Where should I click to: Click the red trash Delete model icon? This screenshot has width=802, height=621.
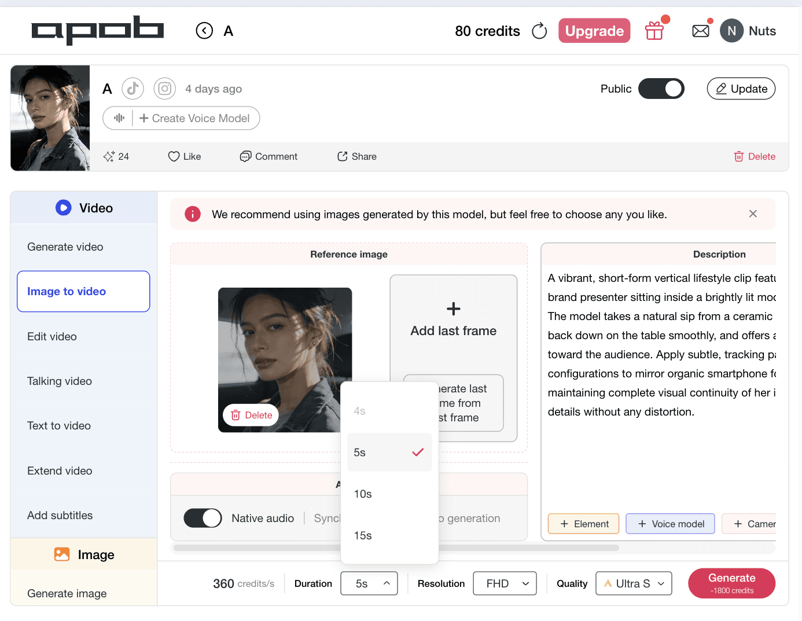739,156
